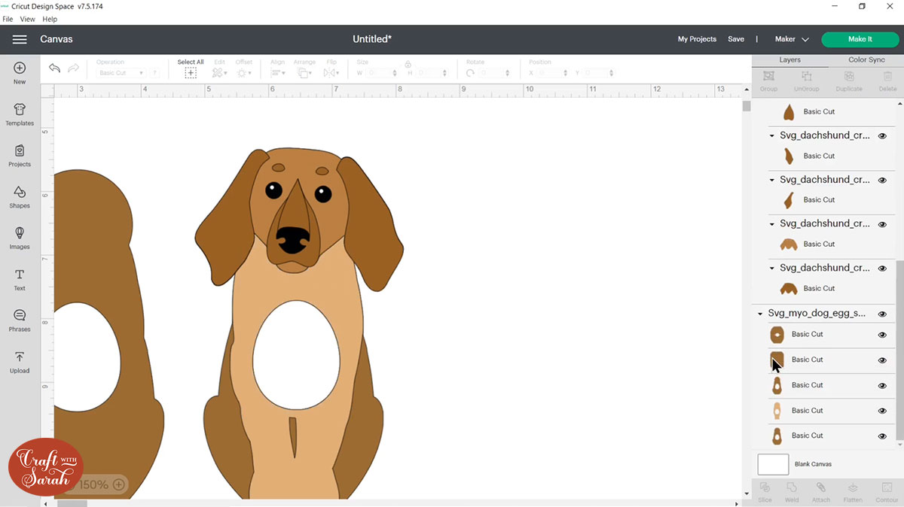This screenshot has height=507, width=904.
Task: Click the New project icon
Action: click(x=20, y=72)
